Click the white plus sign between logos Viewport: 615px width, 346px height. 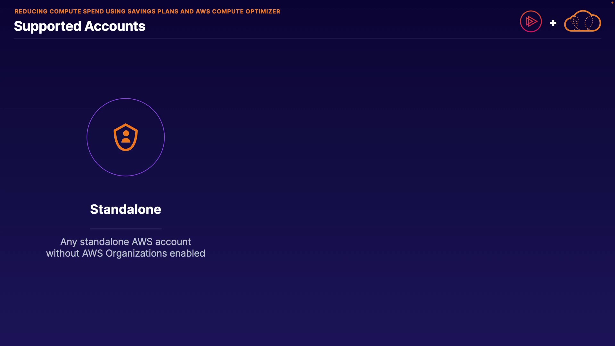[553, 23]
